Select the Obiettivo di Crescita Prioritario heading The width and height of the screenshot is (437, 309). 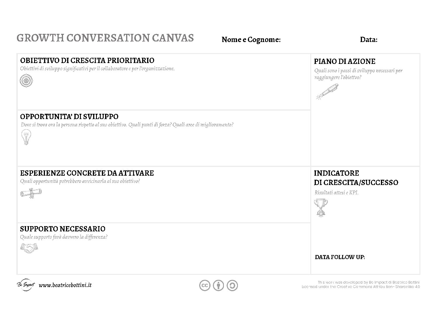[x=87, y=60]
